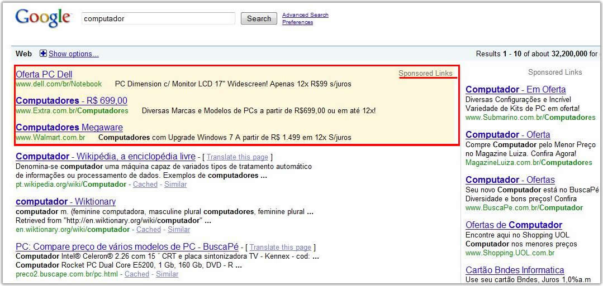Open Ofertas de Computador sidebar ad
Screen dimensions: 603x286
click(x=514, y=225)
